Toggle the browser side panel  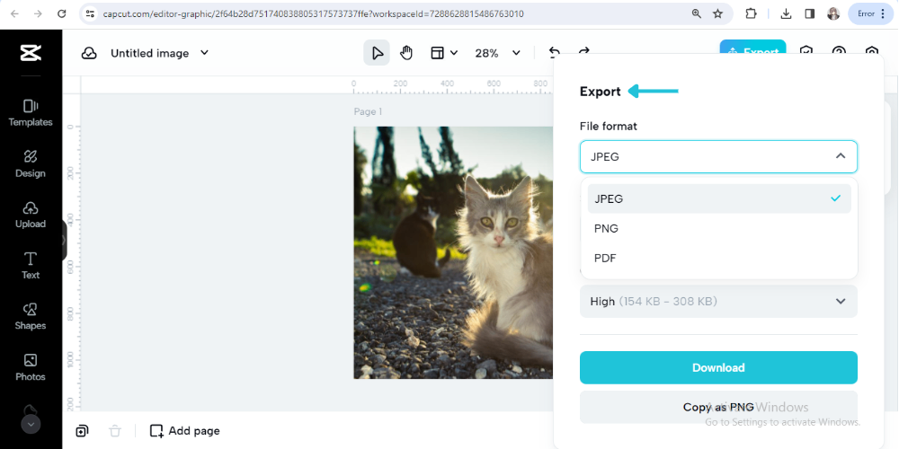point(810,13)
